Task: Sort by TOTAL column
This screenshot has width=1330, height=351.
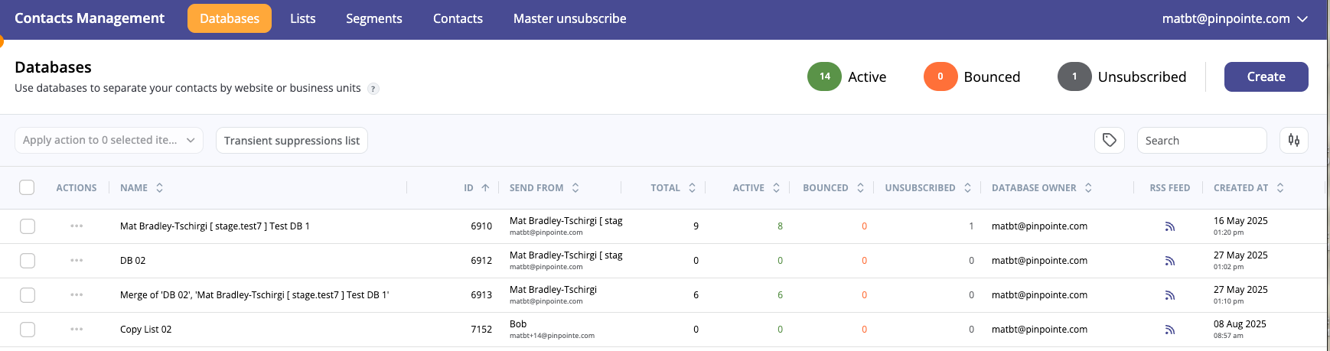Action: tap(692, 187)
